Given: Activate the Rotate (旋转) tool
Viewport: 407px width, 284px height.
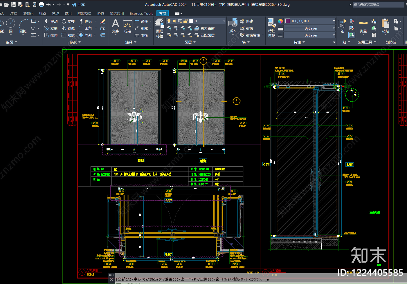Looking at the screenshot, I should [68, 21].
